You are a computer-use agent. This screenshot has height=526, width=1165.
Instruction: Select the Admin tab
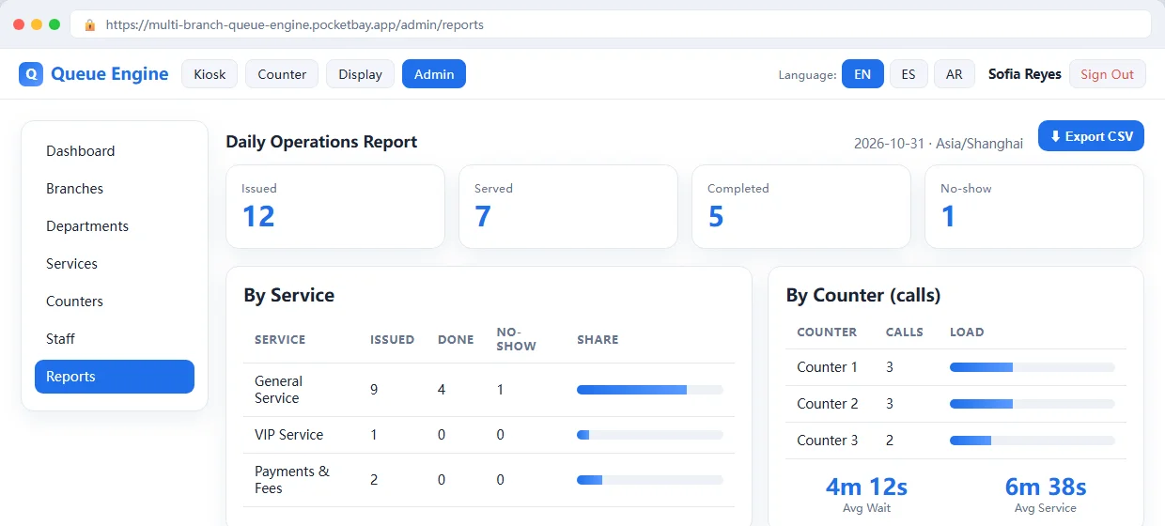pos(434,74)
